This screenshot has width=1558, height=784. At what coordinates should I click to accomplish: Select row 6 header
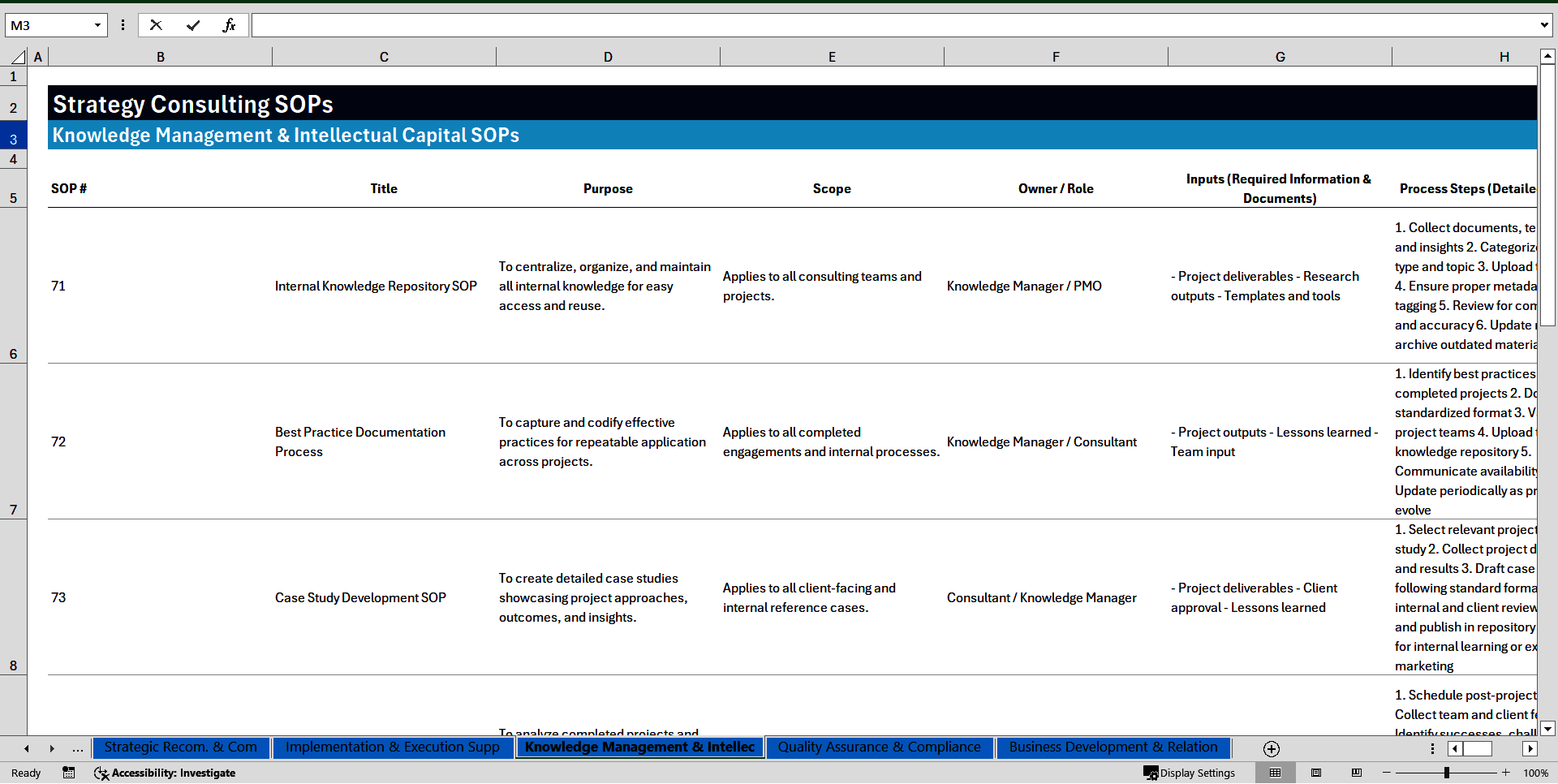[x=13, y=286]
